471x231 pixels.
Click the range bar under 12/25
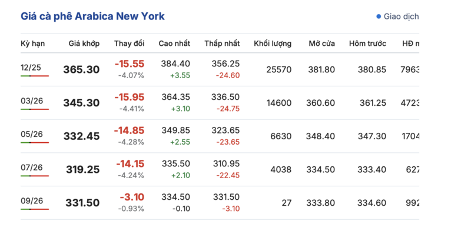tap(35, 76)
